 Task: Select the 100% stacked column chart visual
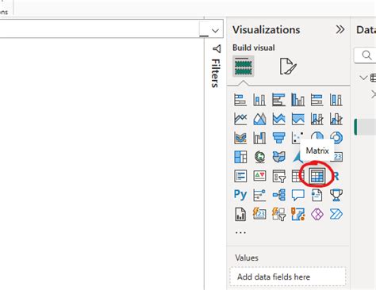(x=336, y=100)
